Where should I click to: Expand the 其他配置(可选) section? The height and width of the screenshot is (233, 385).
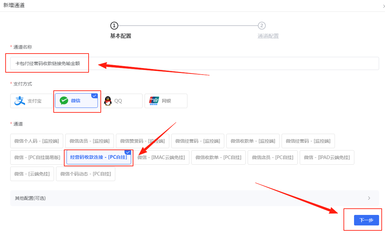pos(194,198)
